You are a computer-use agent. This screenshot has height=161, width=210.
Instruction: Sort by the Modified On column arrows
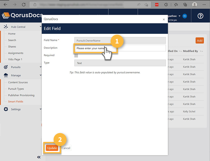(x=180, y=51)
